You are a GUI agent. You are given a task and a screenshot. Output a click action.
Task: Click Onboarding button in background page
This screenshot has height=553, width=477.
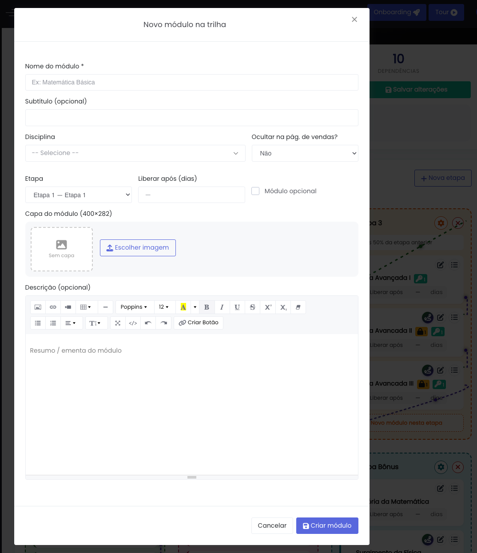(x=397, y=12)
